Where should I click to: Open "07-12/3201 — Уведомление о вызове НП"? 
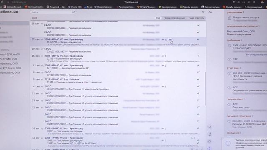pos(68,68)
